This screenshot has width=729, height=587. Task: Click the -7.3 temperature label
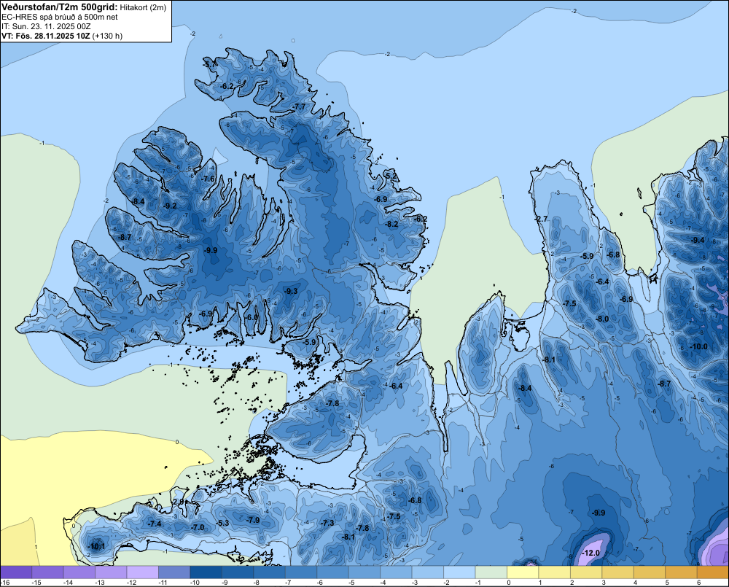click(328, 523)
